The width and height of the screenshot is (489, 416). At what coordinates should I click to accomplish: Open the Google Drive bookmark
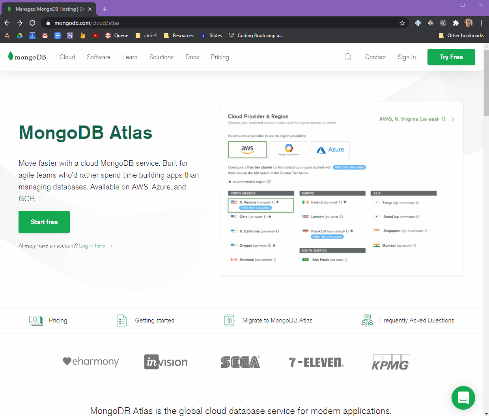(20, 36)
